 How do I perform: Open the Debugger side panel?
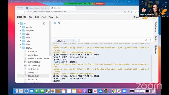(156, 50)
